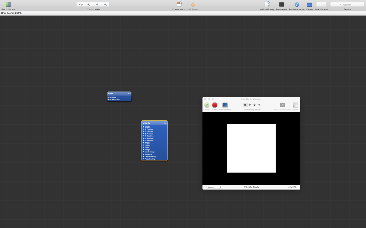Click the Sprite's Face Culling port

tap(143, 159)
